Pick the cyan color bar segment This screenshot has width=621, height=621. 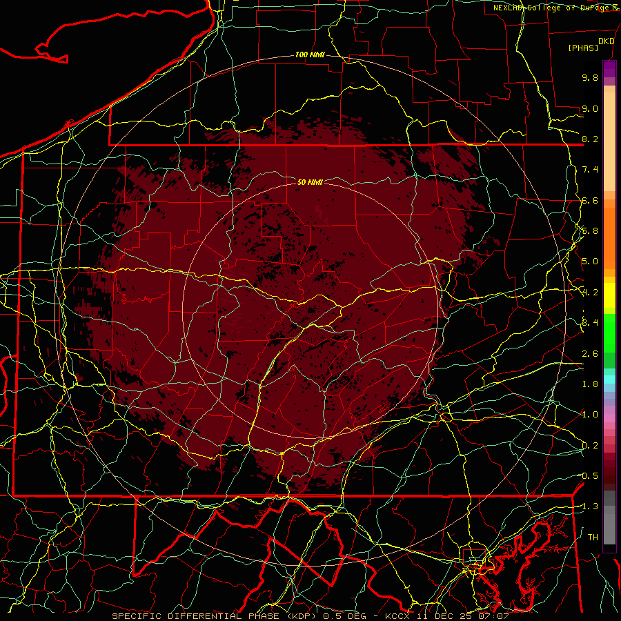click(609, 379)
